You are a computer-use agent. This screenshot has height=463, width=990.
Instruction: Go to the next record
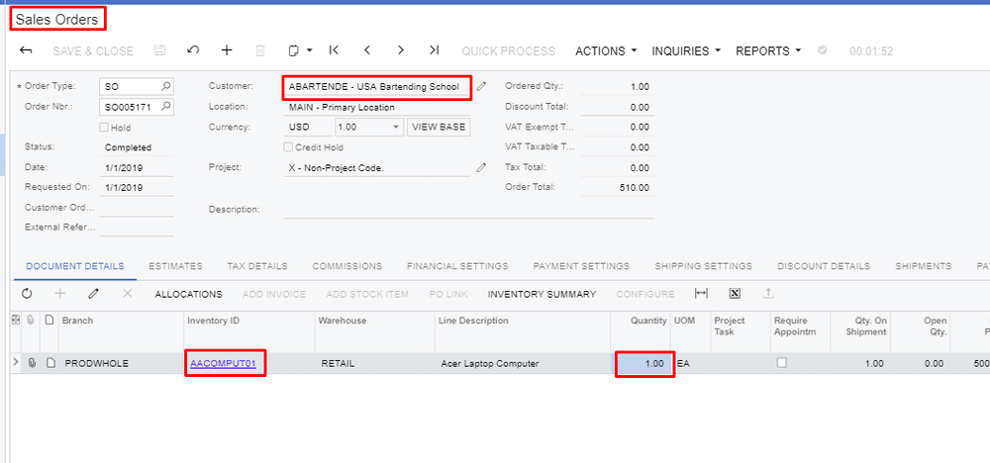click(400, 50)
